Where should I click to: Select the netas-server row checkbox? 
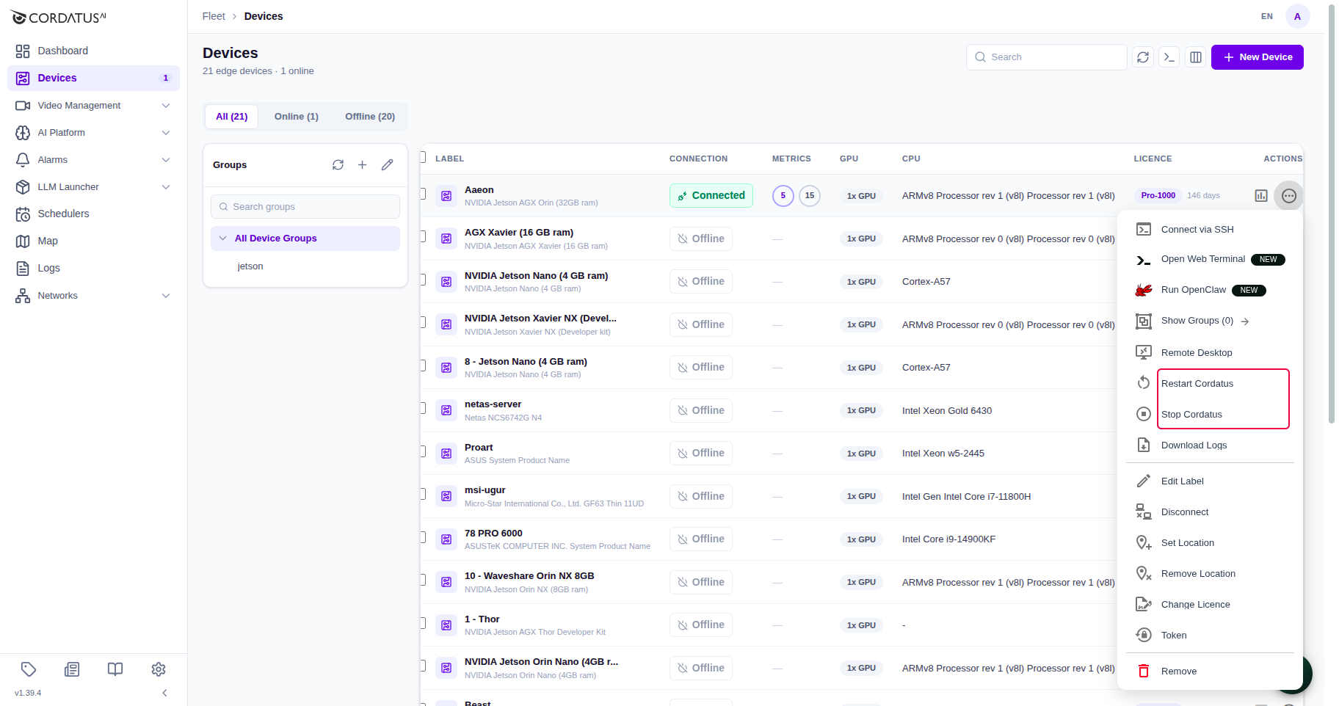click(x=422, y=409)
